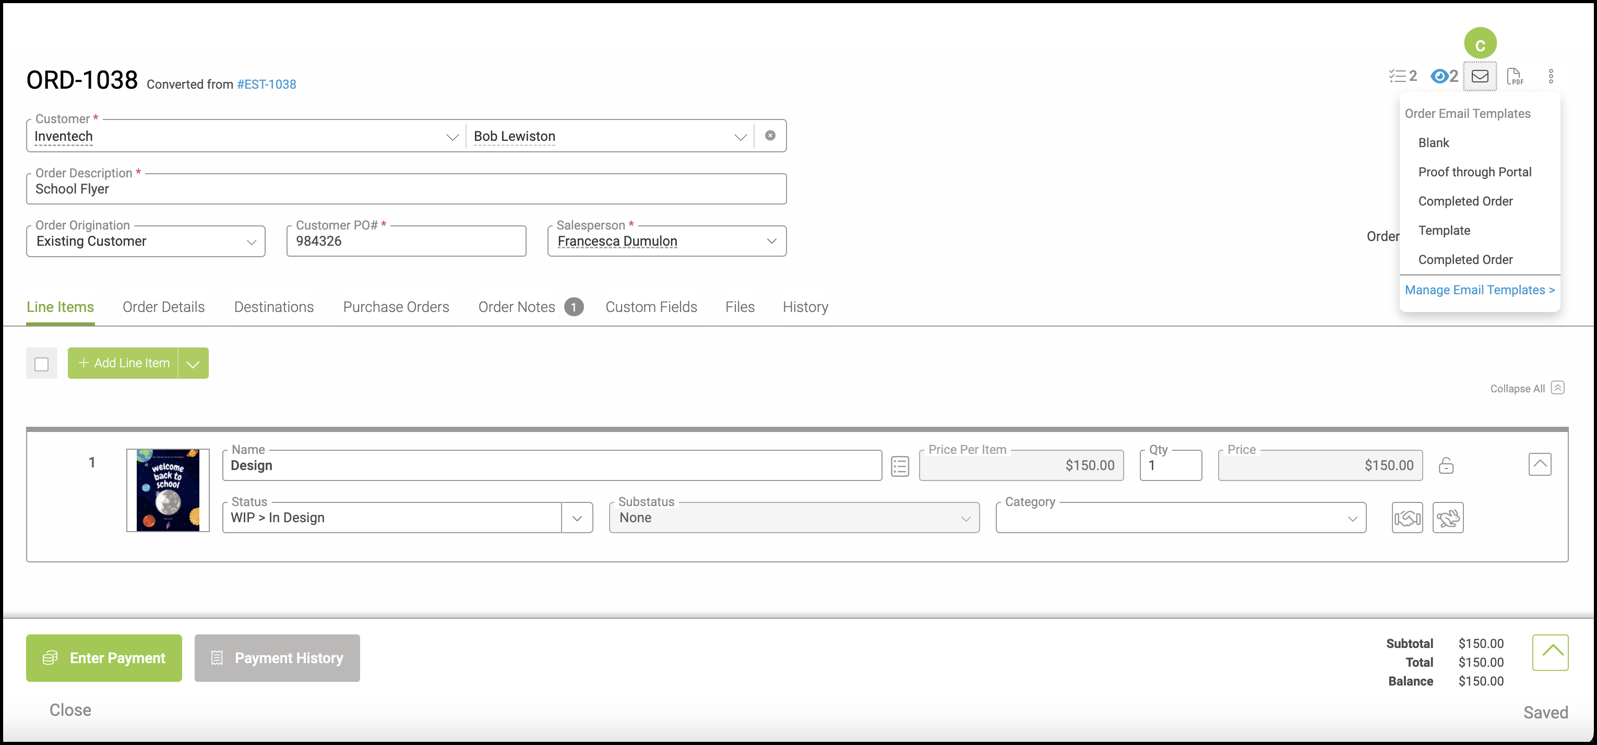Toggle the price lock icon
Screen dimensions: 1597x745
click(x=1446, y=465)
